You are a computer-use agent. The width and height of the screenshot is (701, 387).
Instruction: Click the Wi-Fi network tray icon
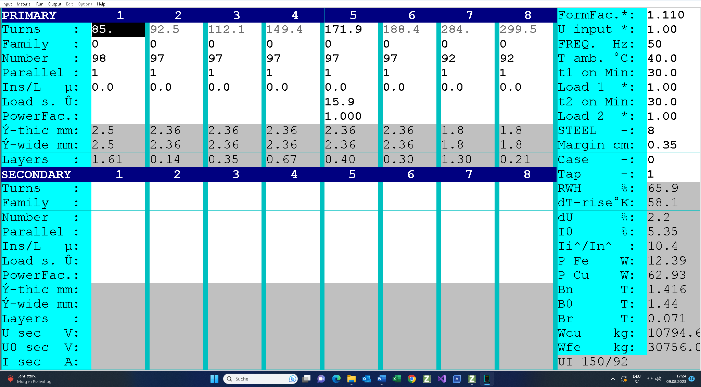(650, 379)
